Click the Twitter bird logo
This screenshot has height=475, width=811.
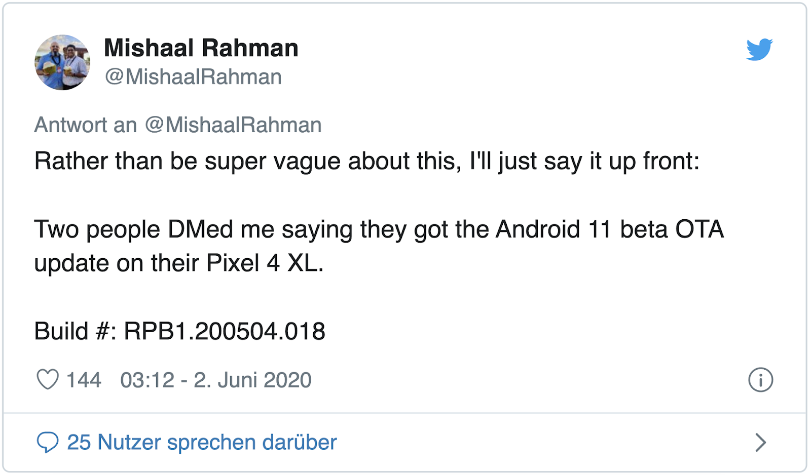click(759, 49)
